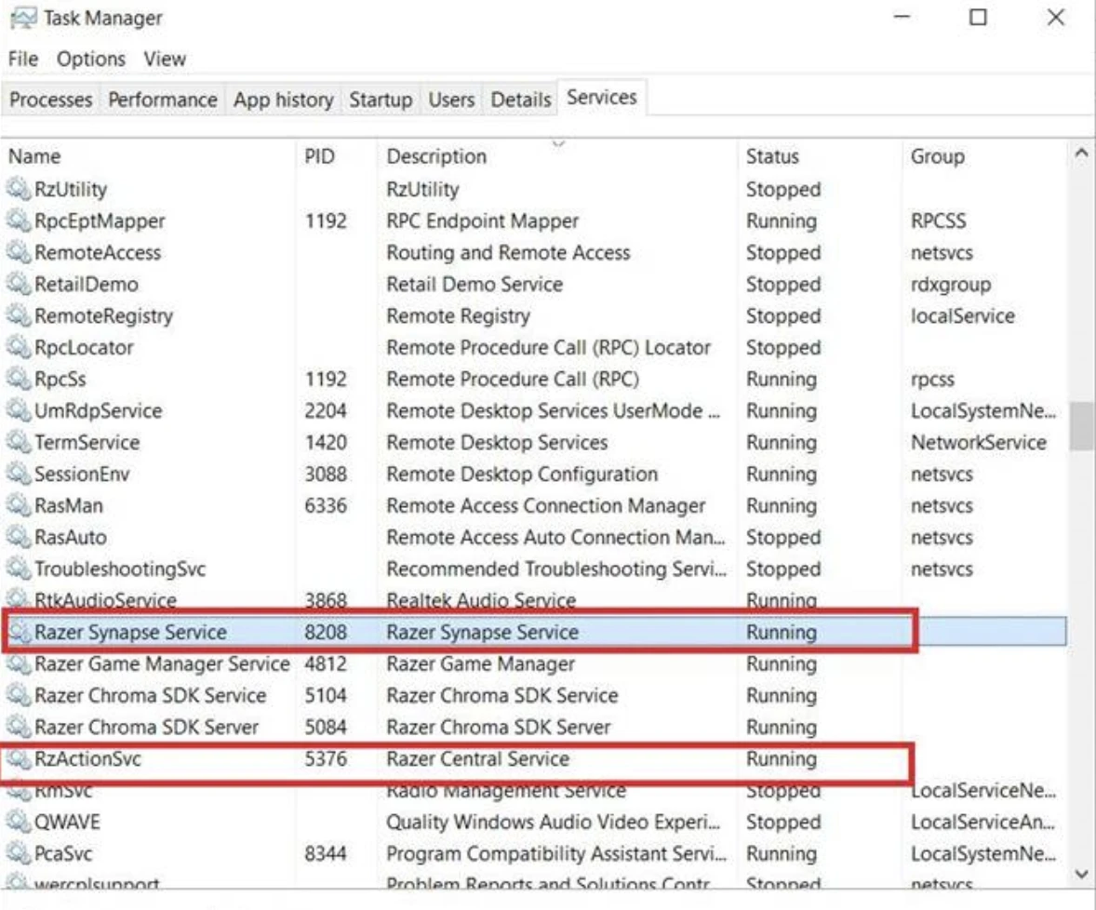Screen dimensions: 1096x910
Task: Maximize the Task Manager window
Action: (x=978, y=18)
